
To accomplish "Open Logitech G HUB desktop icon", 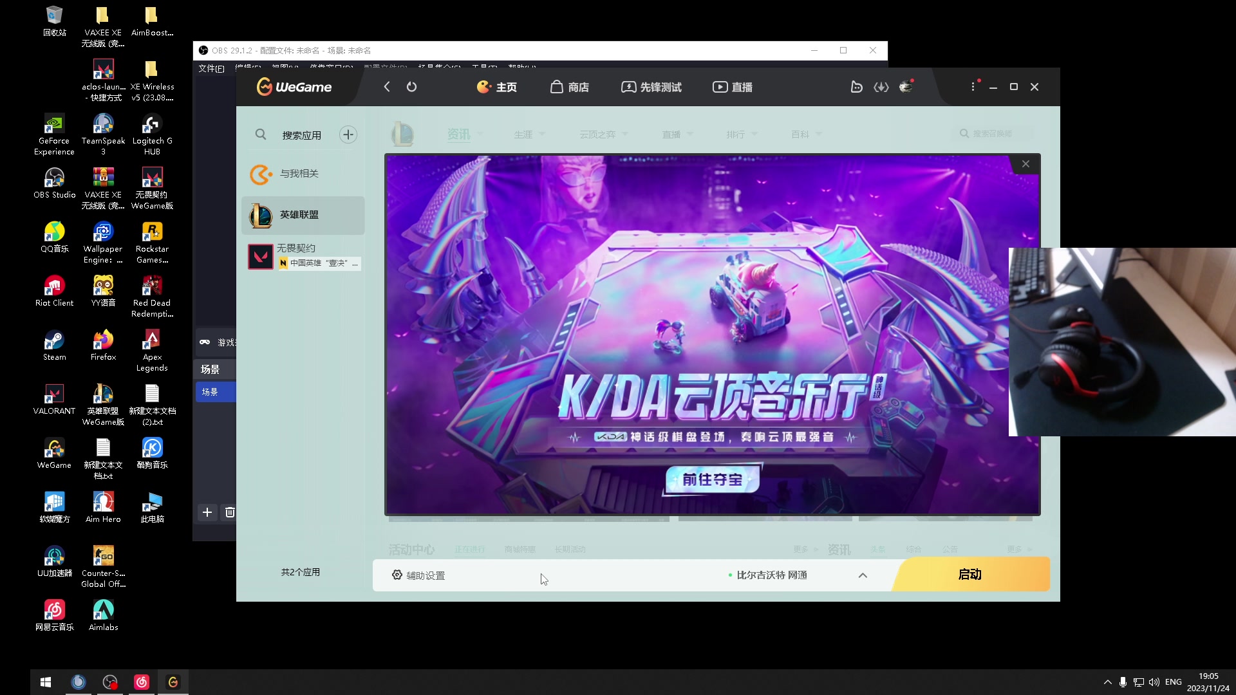I will click(152, 134).
